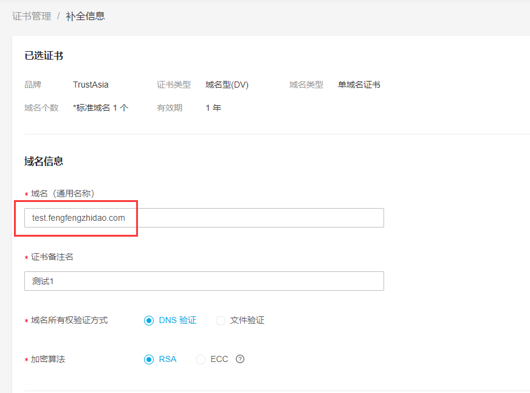The height and width of the screenshot is (393, 530).
Task: Select the DNS 验证 radio button
Action: (x=149, y=321)
